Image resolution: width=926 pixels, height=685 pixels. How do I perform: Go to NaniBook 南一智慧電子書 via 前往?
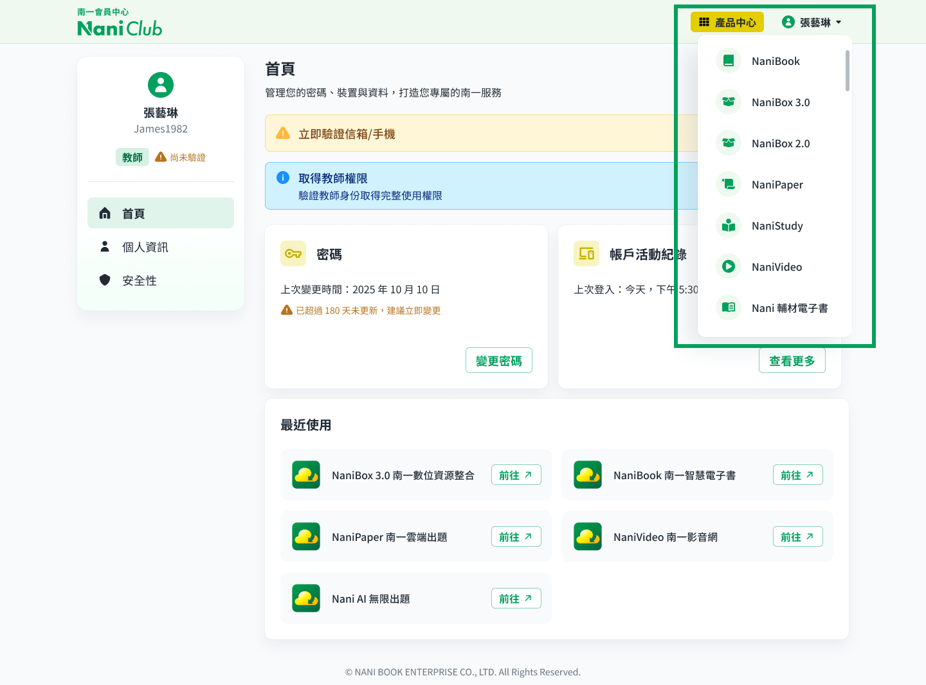[798, 475]
